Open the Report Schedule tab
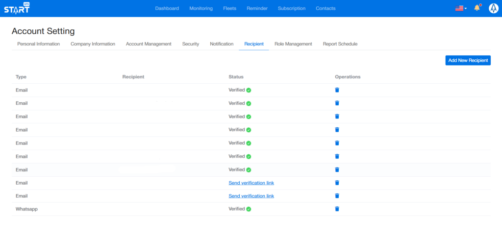 [340, 44]
